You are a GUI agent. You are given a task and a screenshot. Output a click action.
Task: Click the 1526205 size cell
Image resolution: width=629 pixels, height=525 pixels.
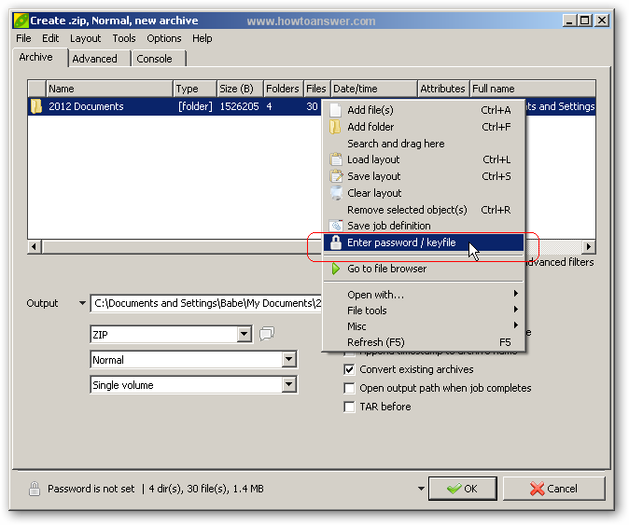click(239, 106)
